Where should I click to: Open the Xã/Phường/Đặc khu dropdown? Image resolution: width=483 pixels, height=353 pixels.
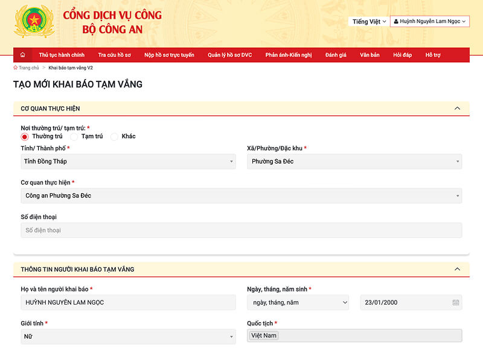point(354,162)
